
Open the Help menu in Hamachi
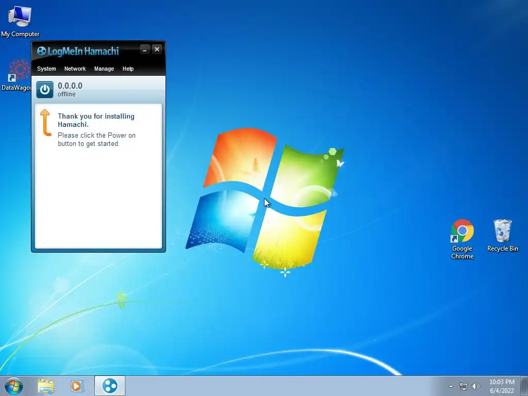(x=128, y=69)
